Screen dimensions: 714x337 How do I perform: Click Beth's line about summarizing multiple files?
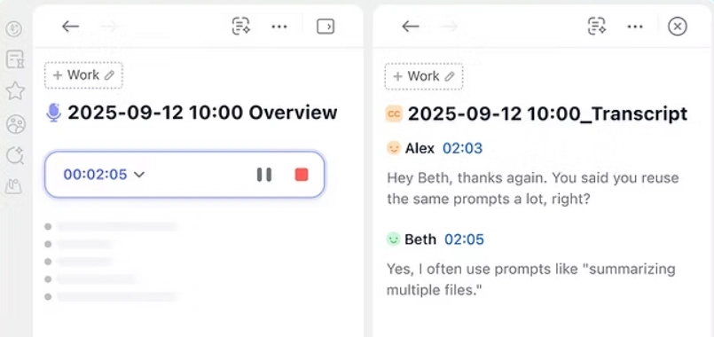[531, 279]
